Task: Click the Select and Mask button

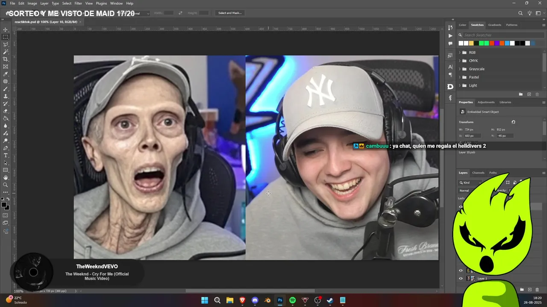Action: [230, 13]
